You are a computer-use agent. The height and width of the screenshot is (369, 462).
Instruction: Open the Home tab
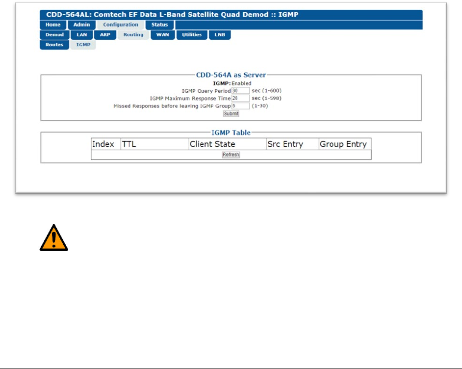53,25
